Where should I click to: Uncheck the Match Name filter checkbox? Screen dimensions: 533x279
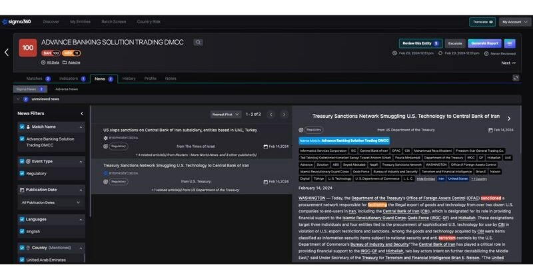(x=23, y=127)
